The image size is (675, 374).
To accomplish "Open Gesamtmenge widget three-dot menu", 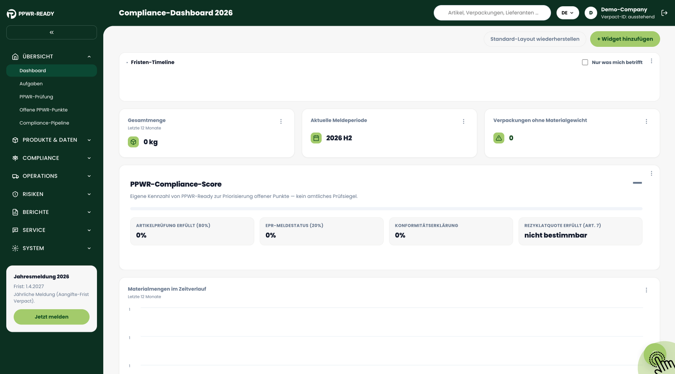I will point(281,121).
